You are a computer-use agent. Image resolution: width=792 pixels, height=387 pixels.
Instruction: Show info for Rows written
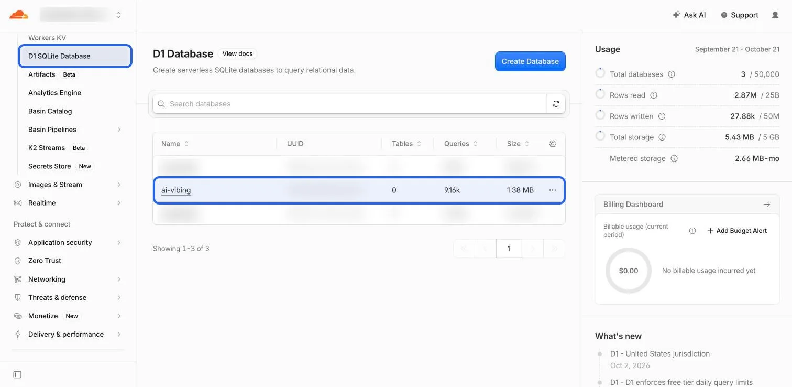pyautogui.click(x=662, y=116)
